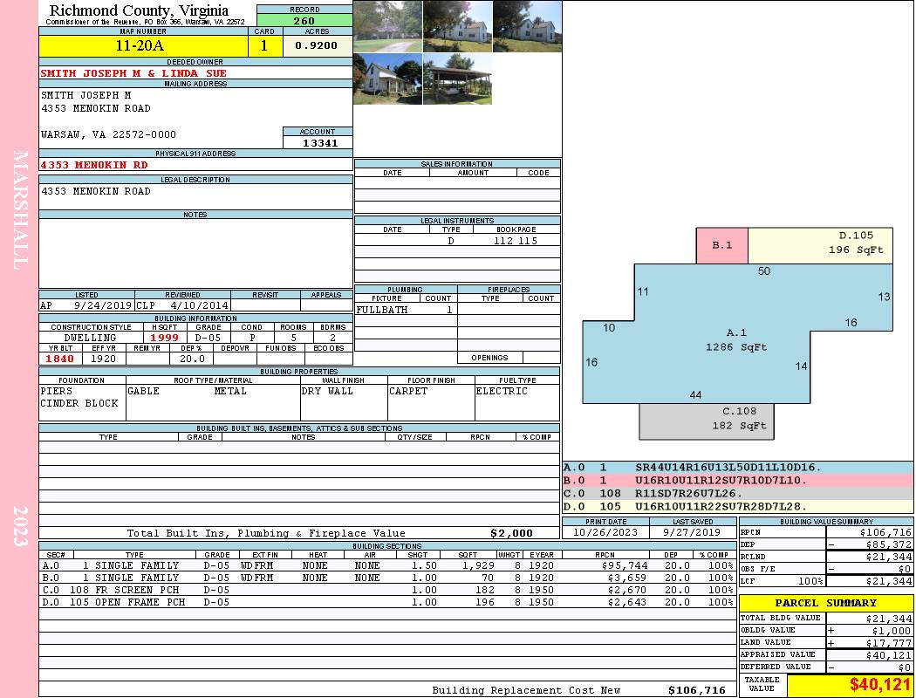Click the print date 10/26/2023

coord(605,533)
